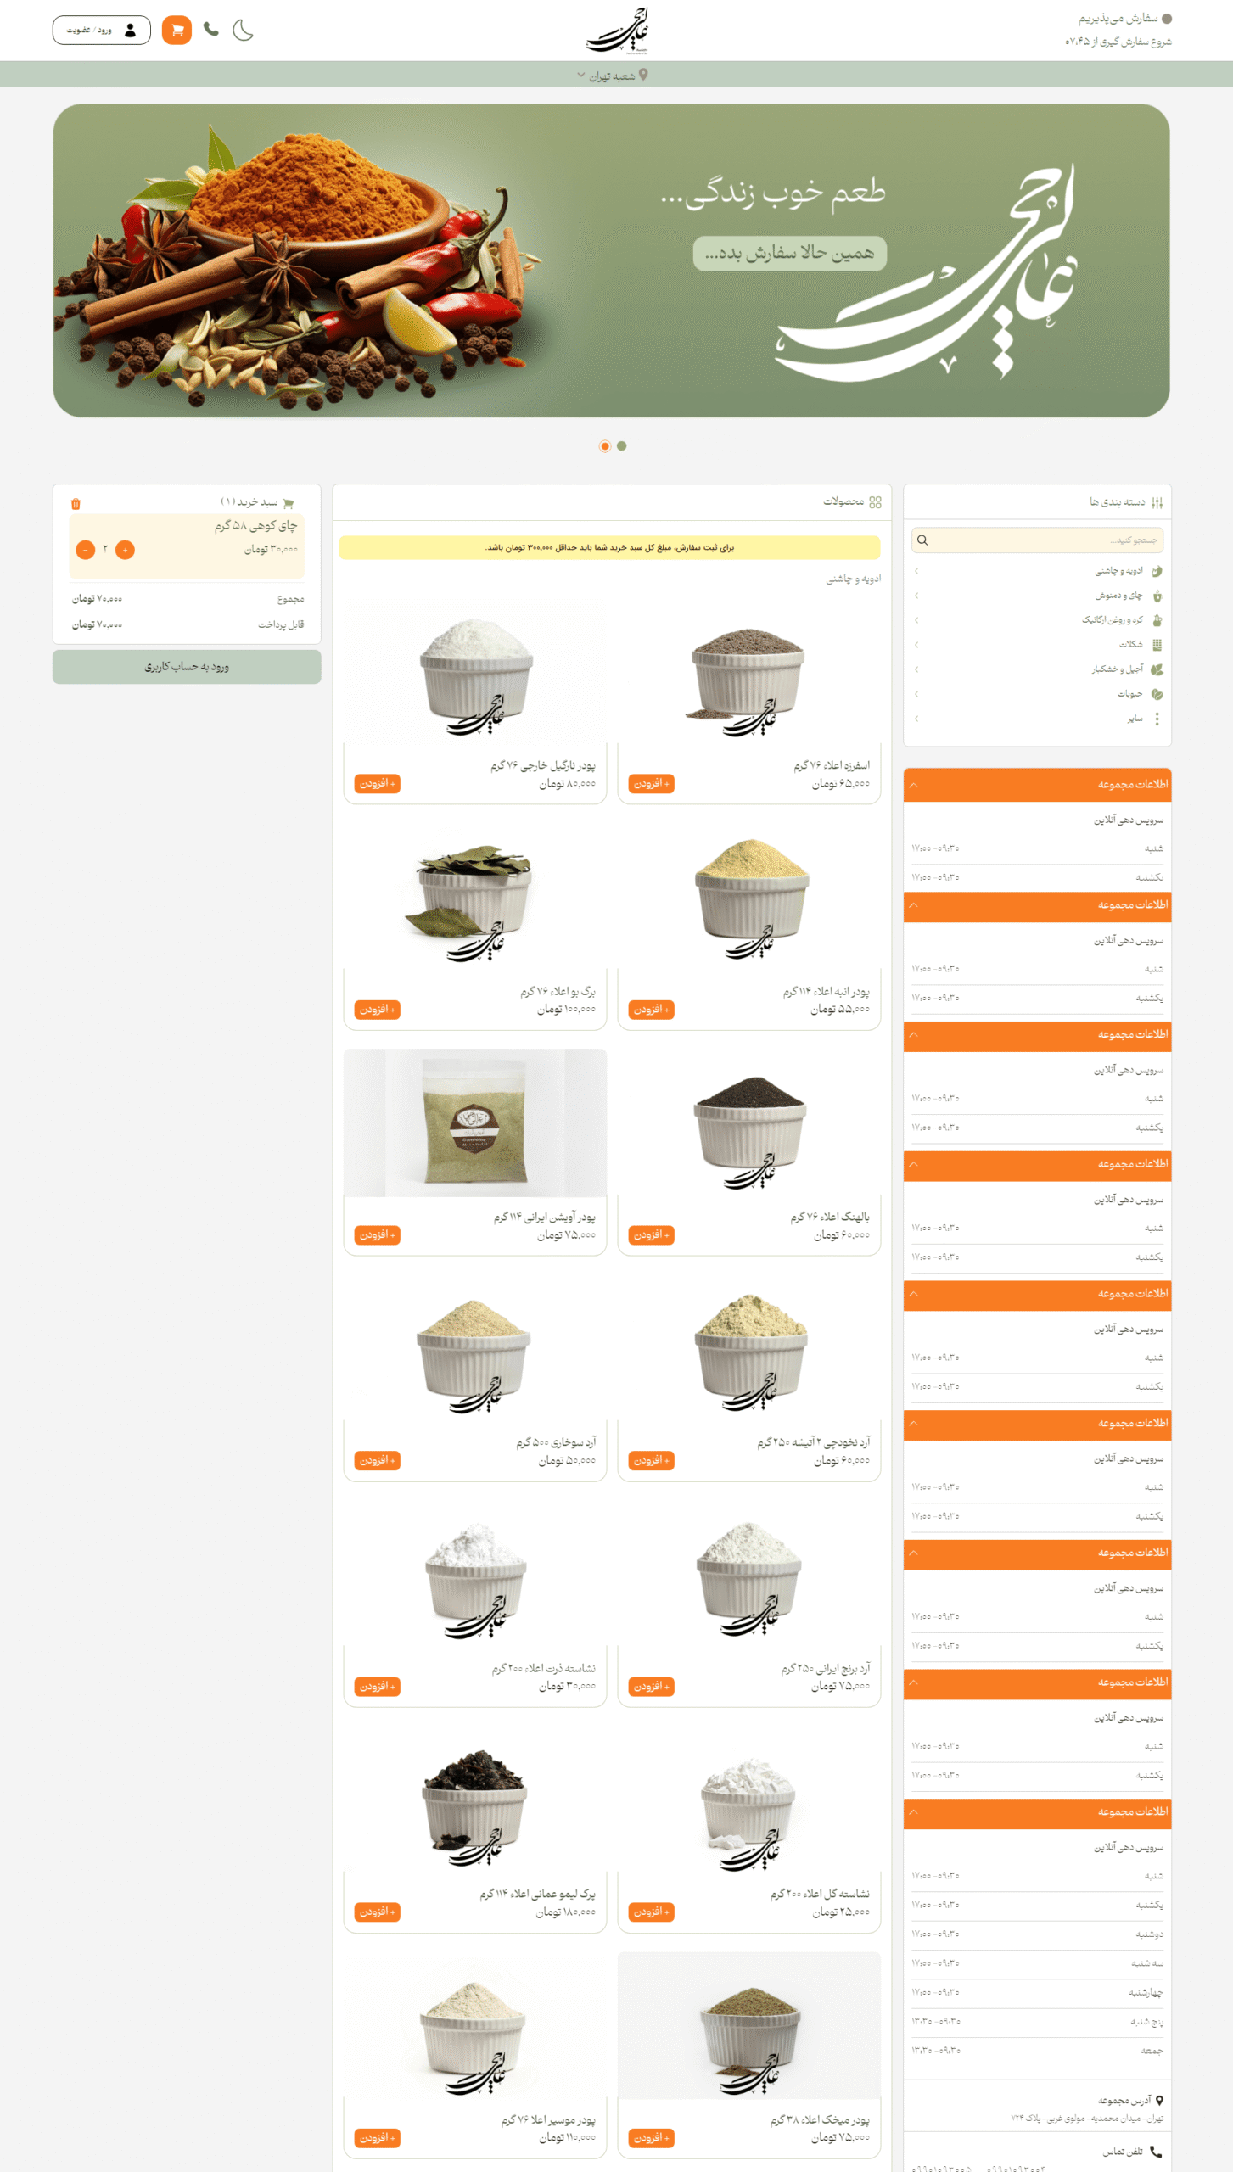
Task: Open آجیل و خشکبار category
Action: (x=1038, y=670)
